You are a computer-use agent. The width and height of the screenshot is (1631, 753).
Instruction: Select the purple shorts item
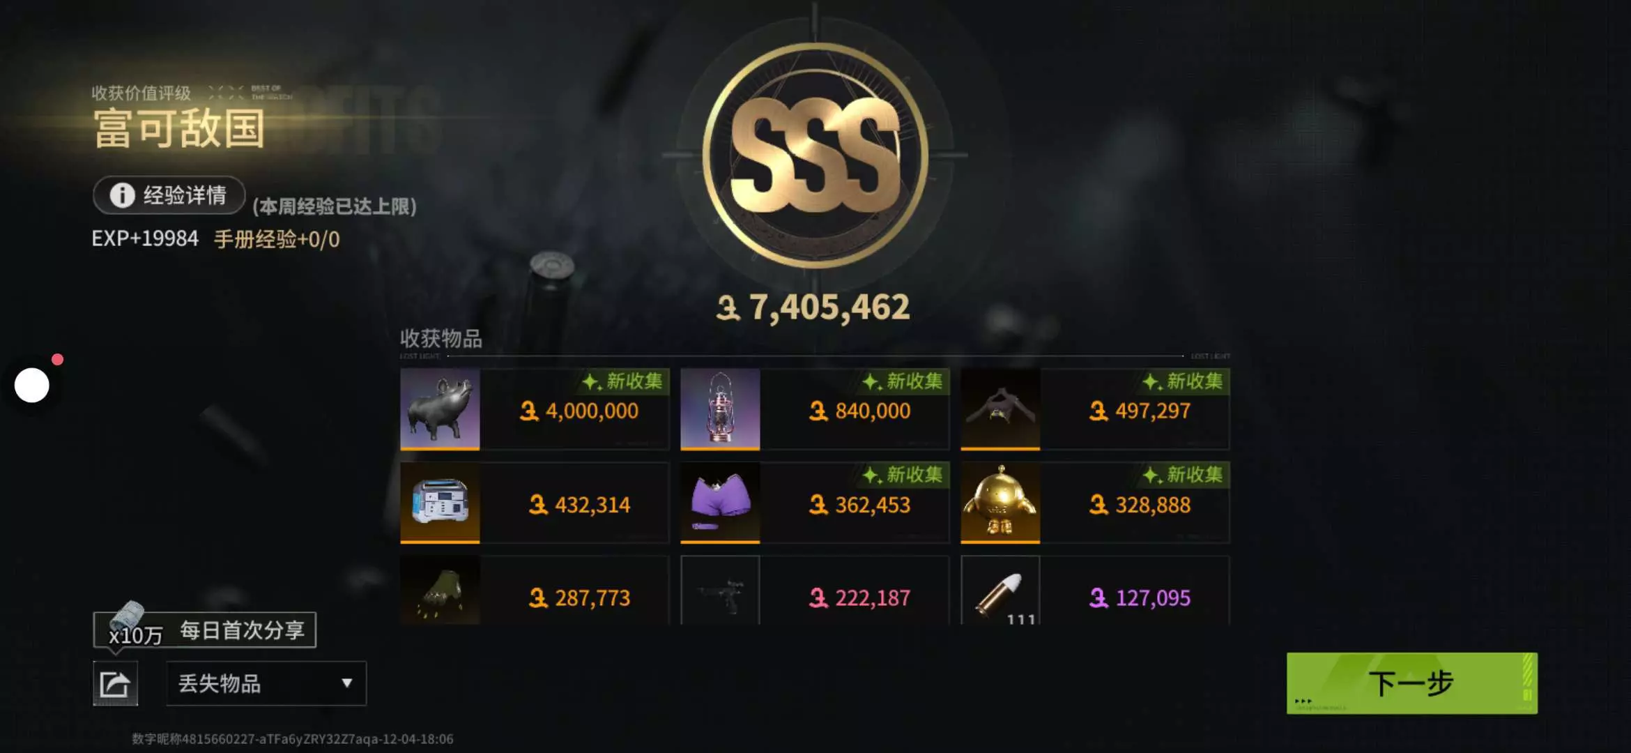point(720,503)
